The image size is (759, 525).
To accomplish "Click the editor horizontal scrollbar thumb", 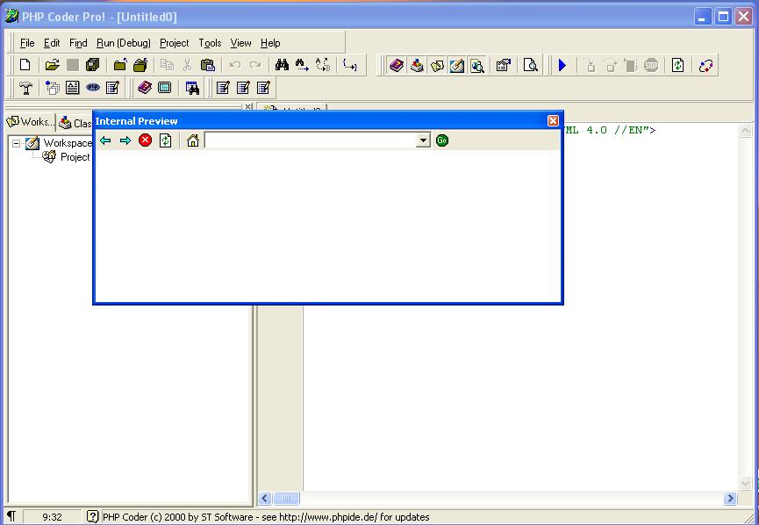I will pyautogui.click(x=286, y=499).
